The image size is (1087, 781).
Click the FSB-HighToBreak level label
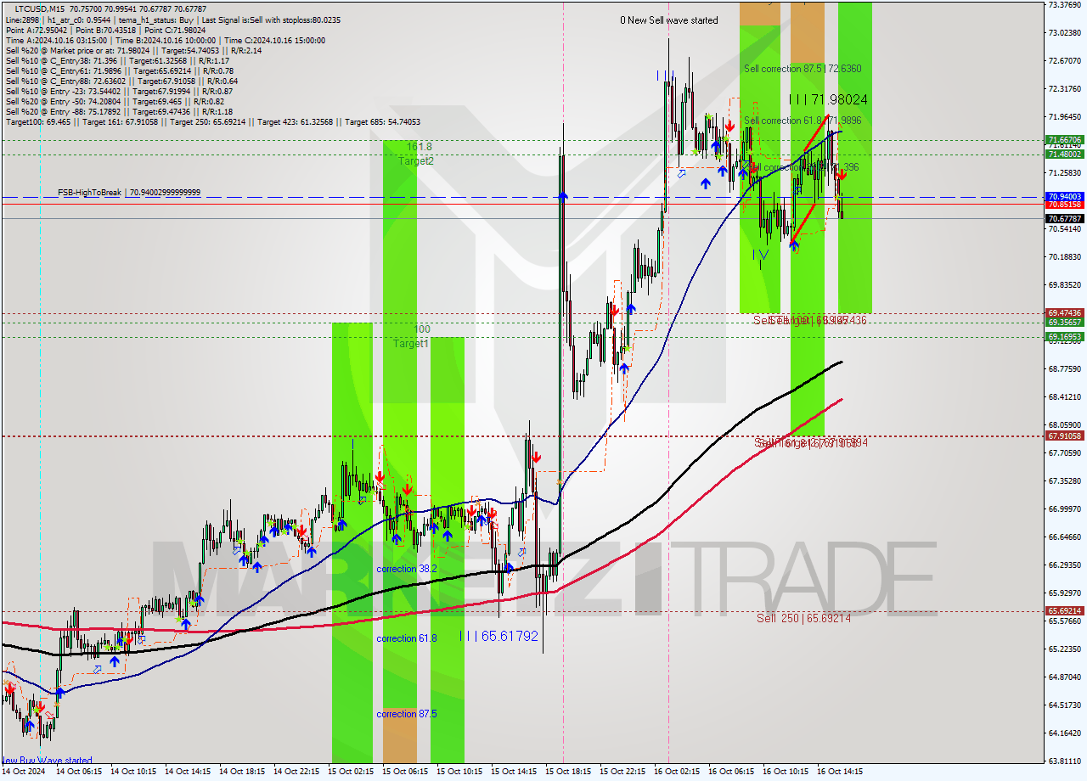click(x=129, y=193)
